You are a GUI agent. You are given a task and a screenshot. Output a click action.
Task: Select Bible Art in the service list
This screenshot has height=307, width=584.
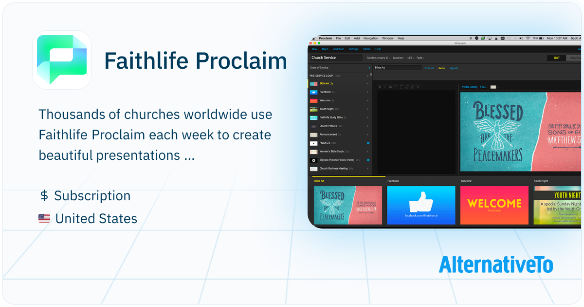tap(339, 84)
